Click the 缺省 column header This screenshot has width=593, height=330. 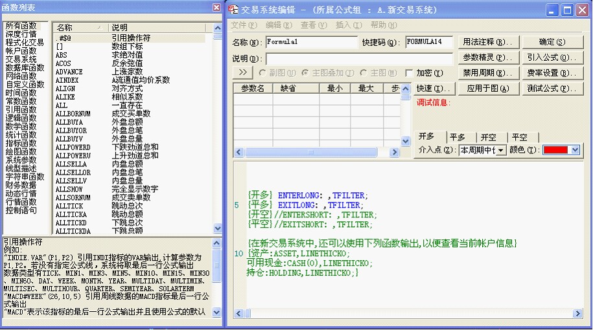pyautogui.click(x=296, y=89)
